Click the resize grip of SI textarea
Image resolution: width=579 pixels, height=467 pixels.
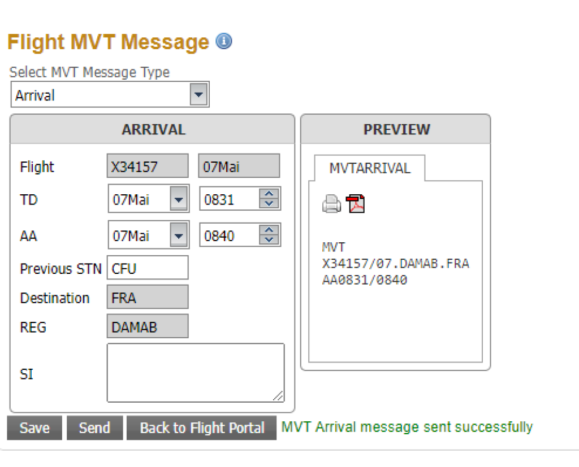point(278,396)
